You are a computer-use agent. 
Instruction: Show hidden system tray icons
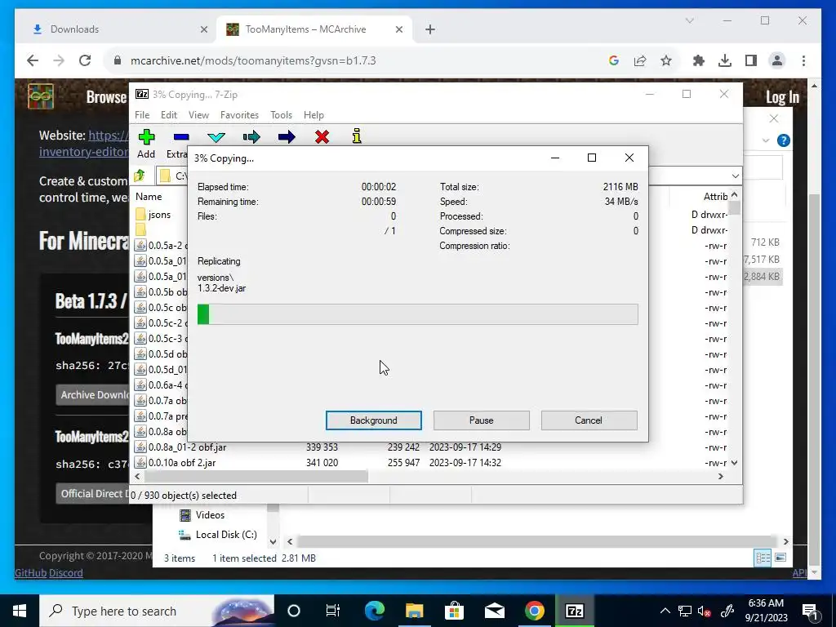click(x=665, y=611)
